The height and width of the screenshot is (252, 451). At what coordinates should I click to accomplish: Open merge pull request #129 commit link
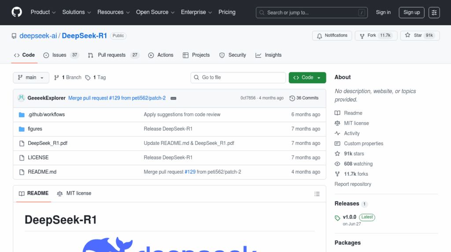point(117,98)
